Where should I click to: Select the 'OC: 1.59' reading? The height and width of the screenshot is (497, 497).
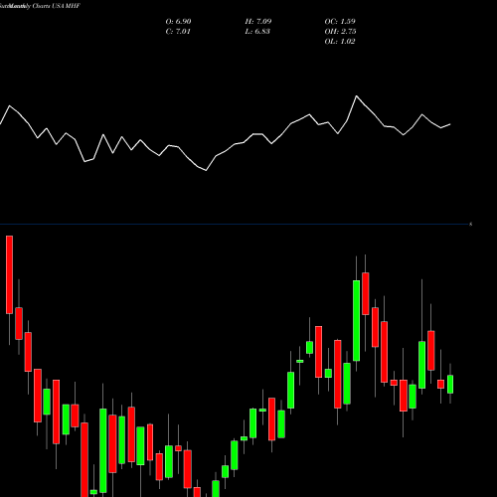coord(340,21)
